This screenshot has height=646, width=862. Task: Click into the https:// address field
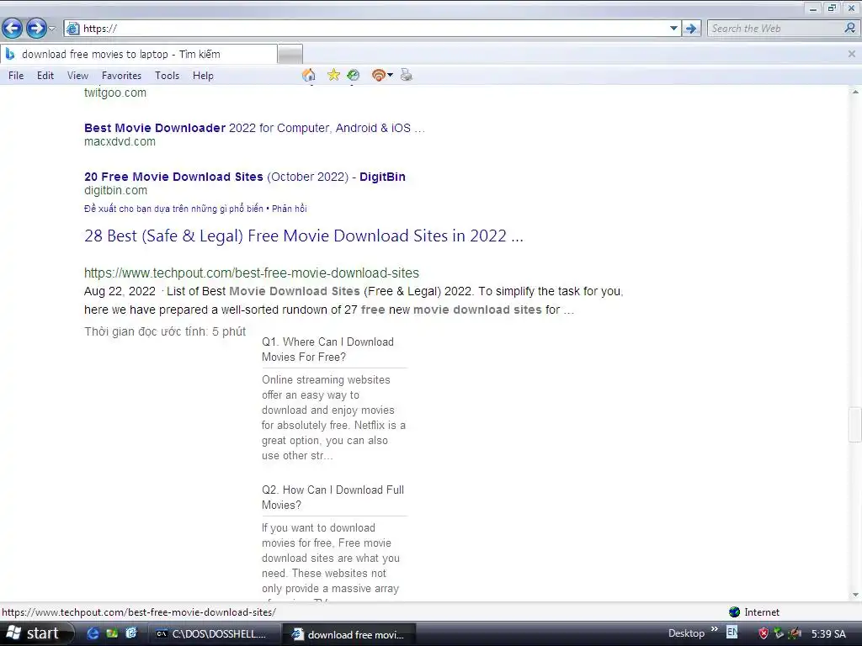click(x=374, y=29)
